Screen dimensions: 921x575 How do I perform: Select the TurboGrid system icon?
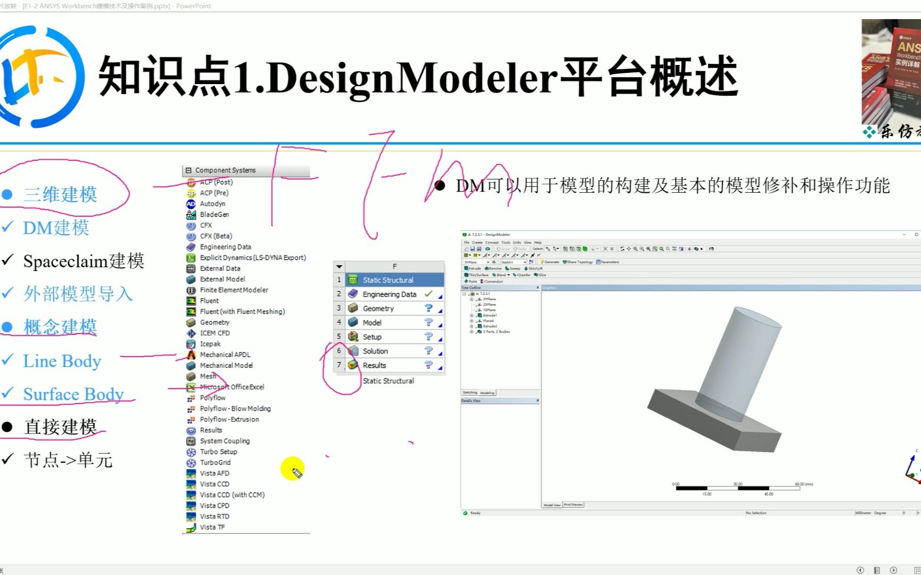click(191, 463)
